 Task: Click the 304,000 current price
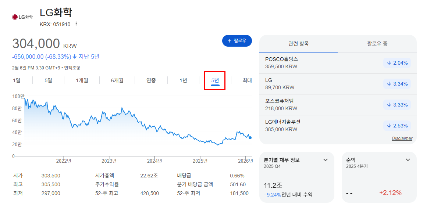(36, 44)
